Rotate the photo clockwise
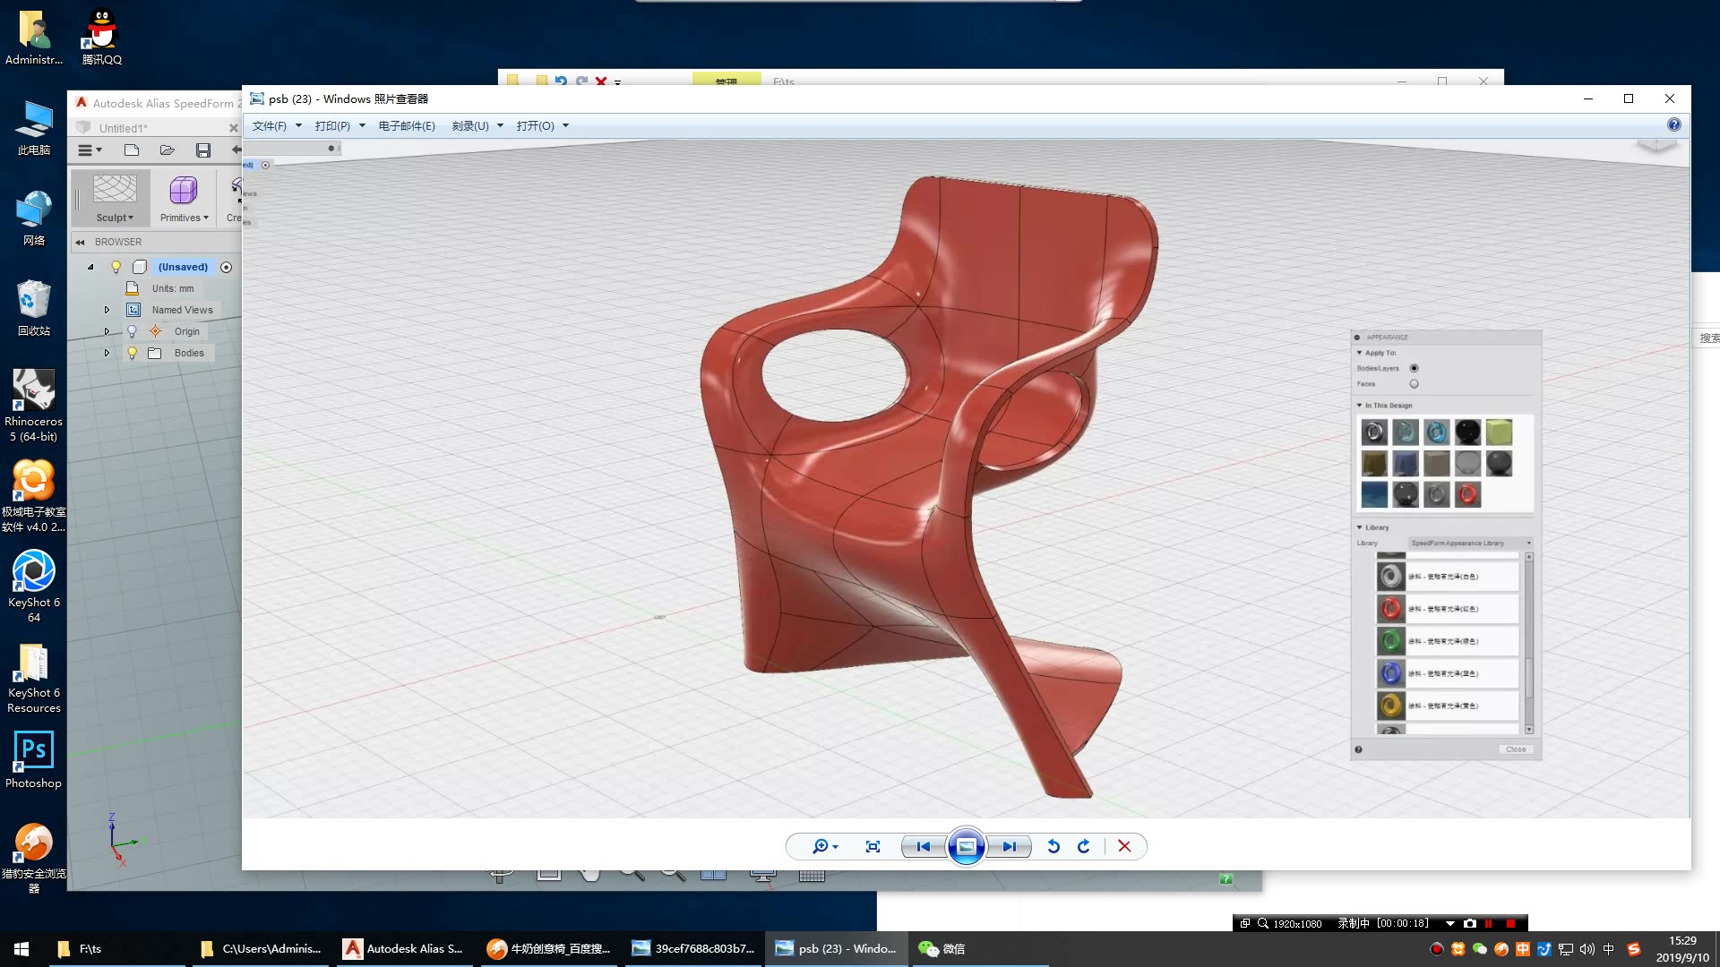This screenshot has height=967, width=1720. (1084, 846)
